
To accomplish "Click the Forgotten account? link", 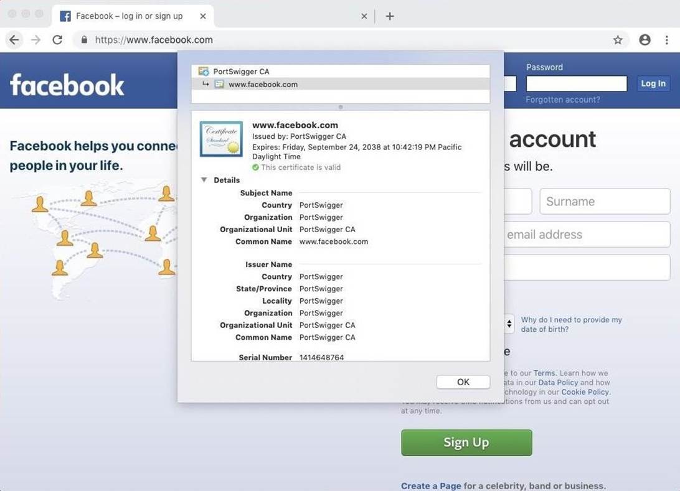I will [563, 100].
